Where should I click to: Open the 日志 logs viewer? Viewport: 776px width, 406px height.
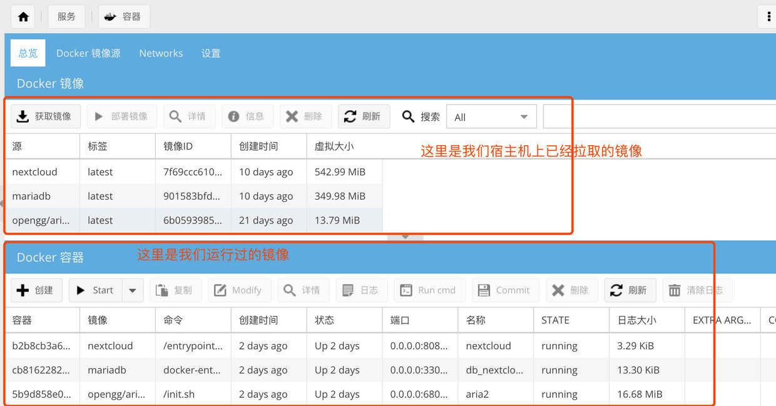[349, 290]
